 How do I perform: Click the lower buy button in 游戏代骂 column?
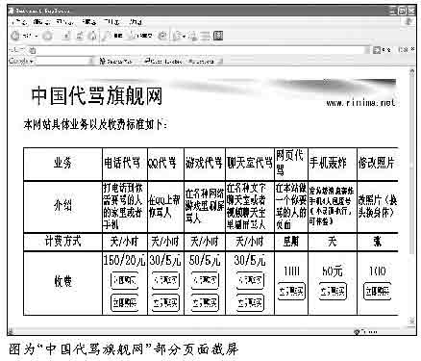coord(205,302)
